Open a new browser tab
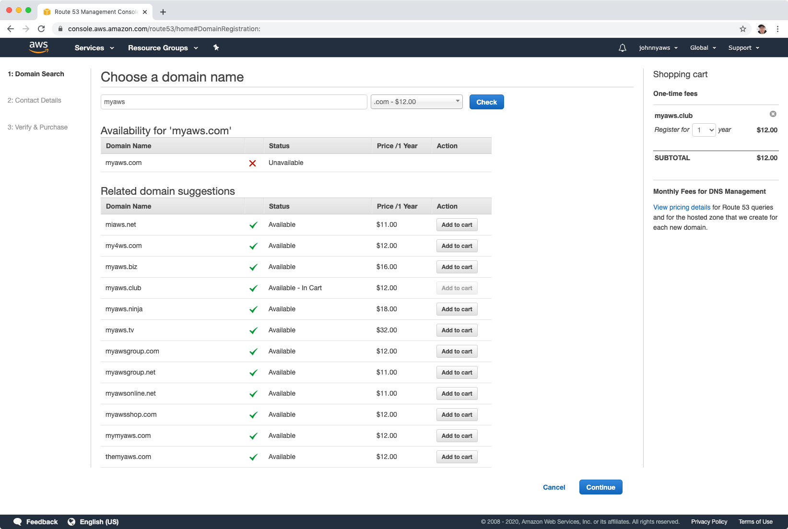Viewport: 788px width, 529px height. coord(163,12)
